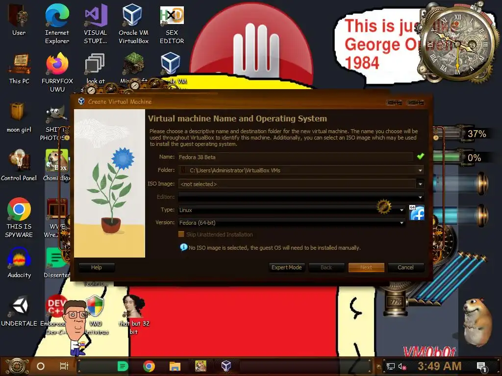
Task: Open Chrome from the taskbar
Action: click(x=149, y=366)
